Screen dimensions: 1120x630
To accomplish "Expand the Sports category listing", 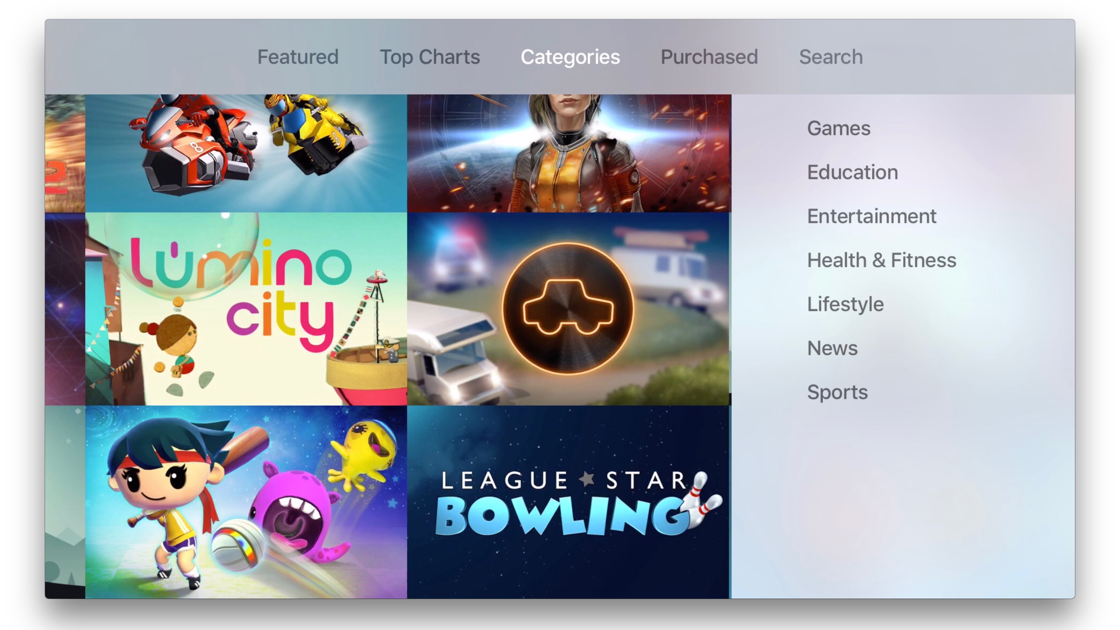I will coord(837,391).
